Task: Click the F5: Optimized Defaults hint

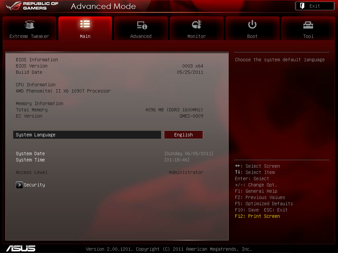Action: (264, 203)
